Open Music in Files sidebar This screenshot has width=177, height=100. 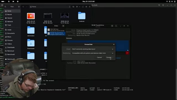(x=12, y=37)
